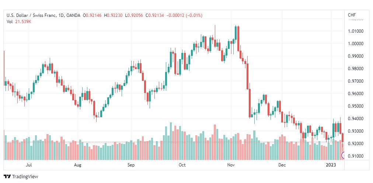Click the 0.91000 price scale label
The height and width of the screenshot is (183, 373).
click(356, 156)
